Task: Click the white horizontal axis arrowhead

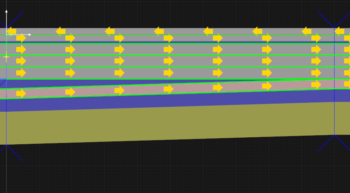Action: point(29,35)
